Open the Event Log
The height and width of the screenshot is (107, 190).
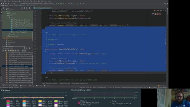click(162, 86)
